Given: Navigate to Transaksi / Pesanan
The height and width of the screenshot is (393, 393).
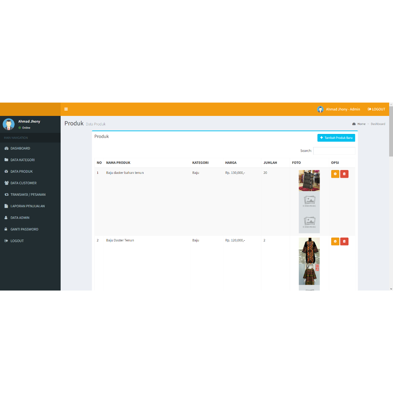Looking at the screenshot, I should pos(28,195).
